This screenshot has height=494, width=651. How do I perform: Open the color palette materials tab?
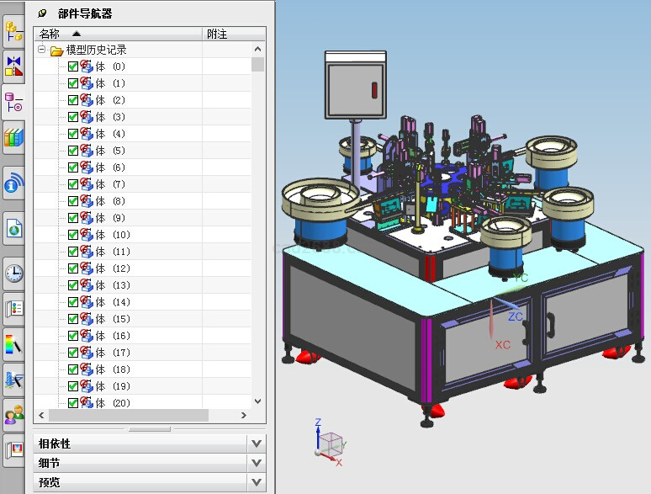(13, 344)
